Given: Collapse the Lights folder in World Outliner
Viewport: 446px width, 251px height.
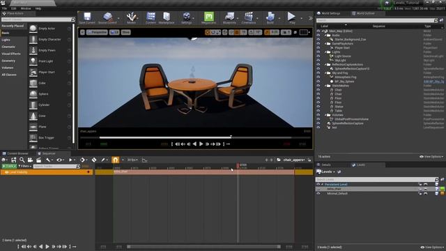Looking at the screenshot, I should [325, 52].
